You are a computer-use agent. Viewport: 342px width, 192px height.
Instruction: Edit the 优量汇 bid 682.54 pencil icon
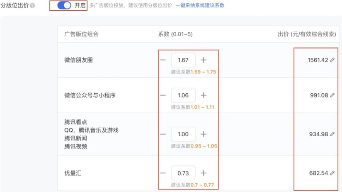332,173
